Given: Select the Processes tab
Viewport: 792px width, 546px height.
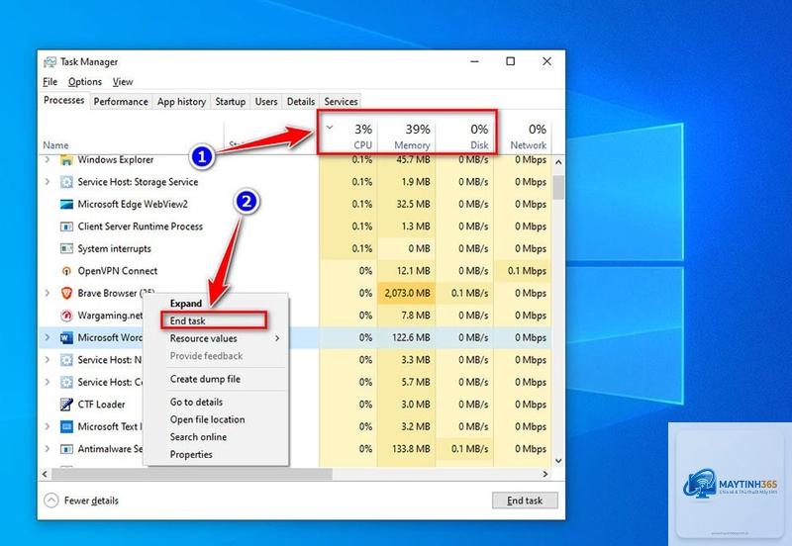Looking at the screenshot, I should (x=63, y=101).
